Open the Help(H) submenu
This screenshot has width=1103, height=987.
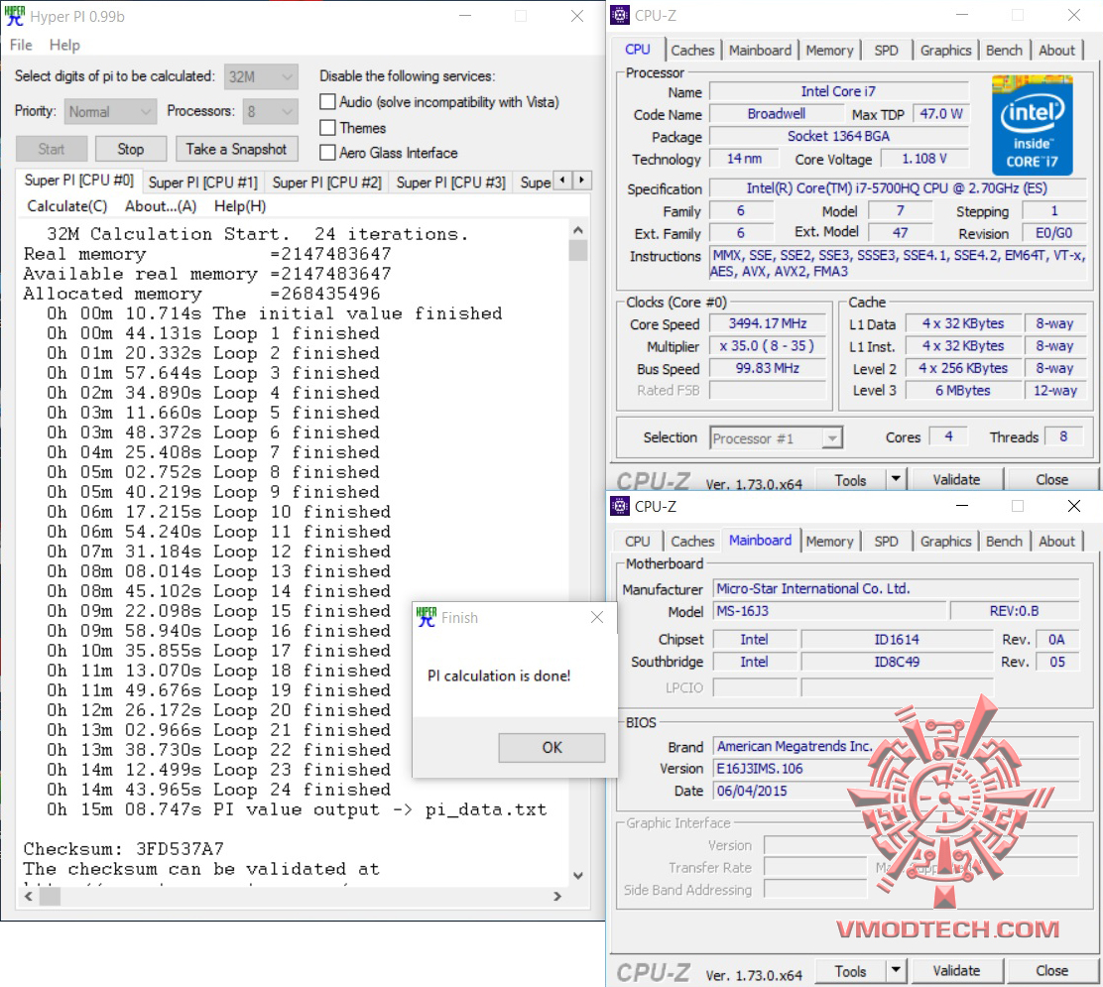(240, 206)
